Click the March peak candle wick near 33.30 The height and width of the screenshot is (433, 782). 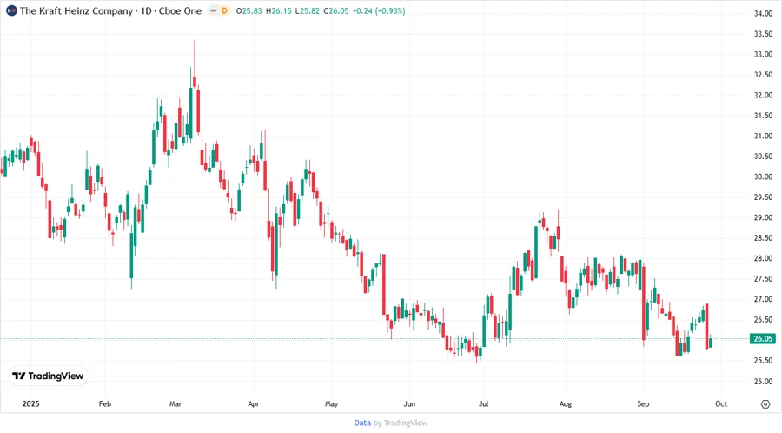tap(195, 57)
